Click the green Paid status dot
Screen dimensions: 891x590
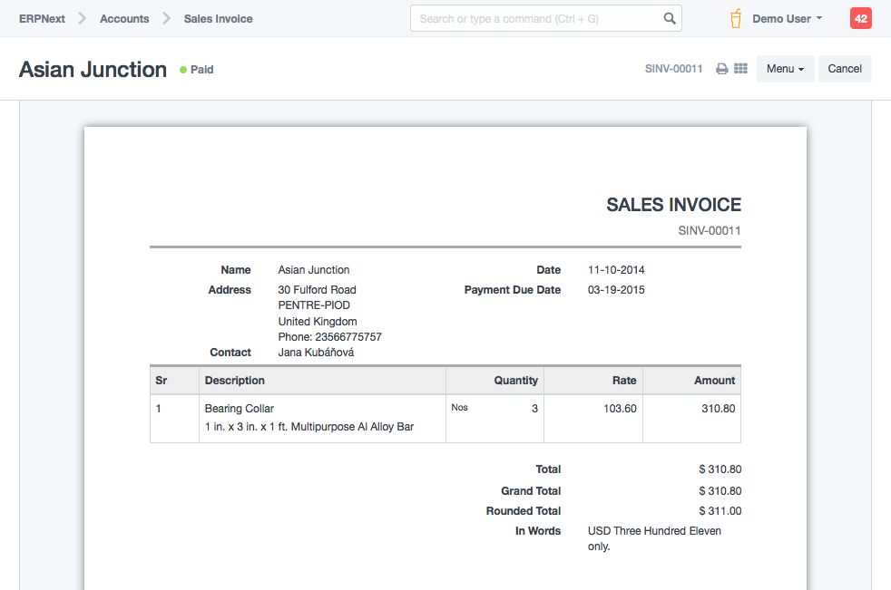[x=182, y=70]
